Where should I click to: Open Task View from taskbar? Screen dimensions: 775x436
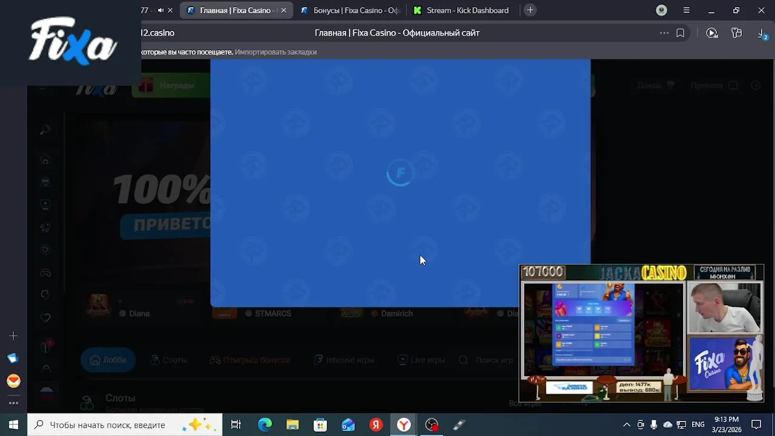click(236, 424)
